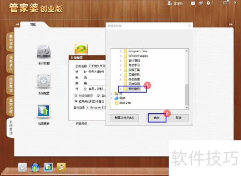This screenshot has height=176, width=241.
Task: Open the mail envelope icon in title bar
Action: [x=193, y=3]
